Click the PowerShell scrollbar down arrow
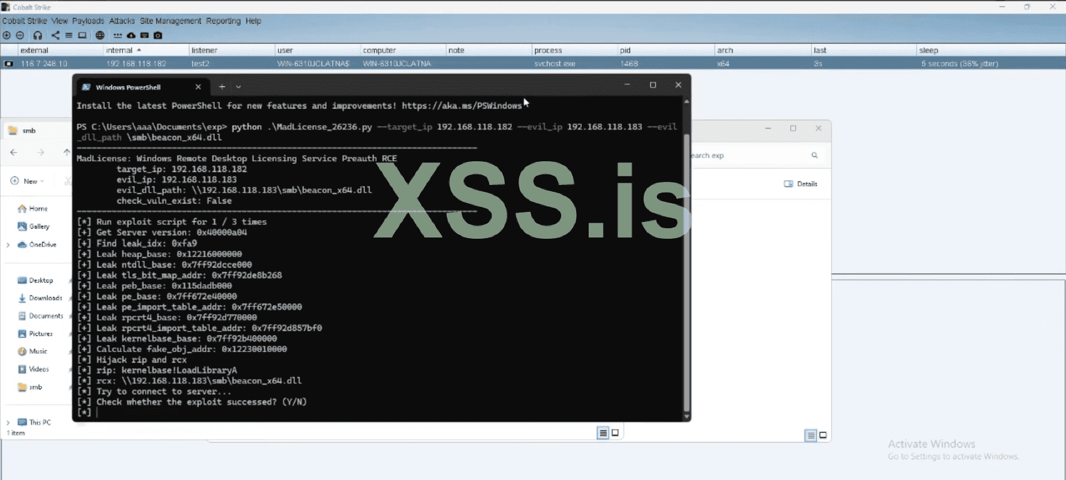This screenshot has width=1066, height=480. (x=686, y=417)
